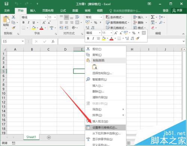Switch to the Page Layout tab
Image resolution: width=187 pixels, height=146 pixels.
click(48, 10)
